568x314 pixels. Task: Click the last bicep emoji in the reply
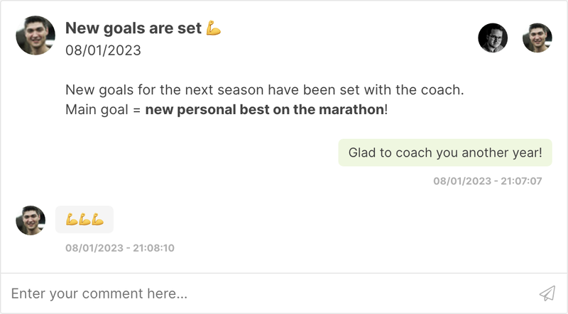pos(97,219)
